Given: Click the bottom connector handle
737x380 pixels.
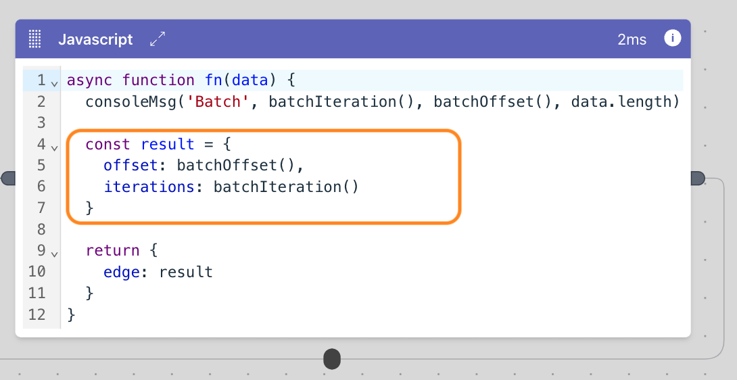Looking at the screenshot, I should (332, 359).
